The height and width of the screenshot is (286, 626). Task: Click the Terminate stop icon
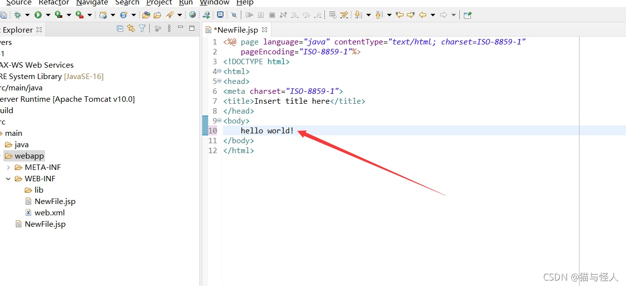[x=272, y=15]
